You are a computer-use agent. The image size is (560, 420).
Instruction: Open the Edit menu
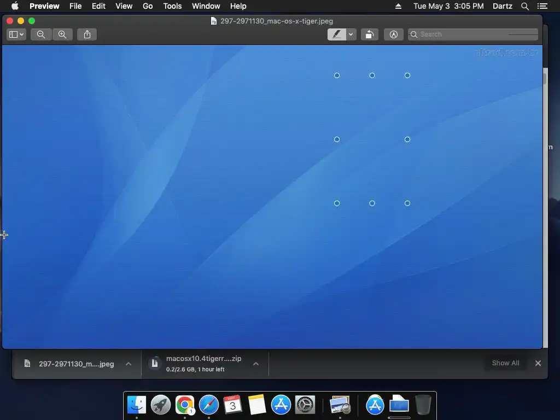98,6
